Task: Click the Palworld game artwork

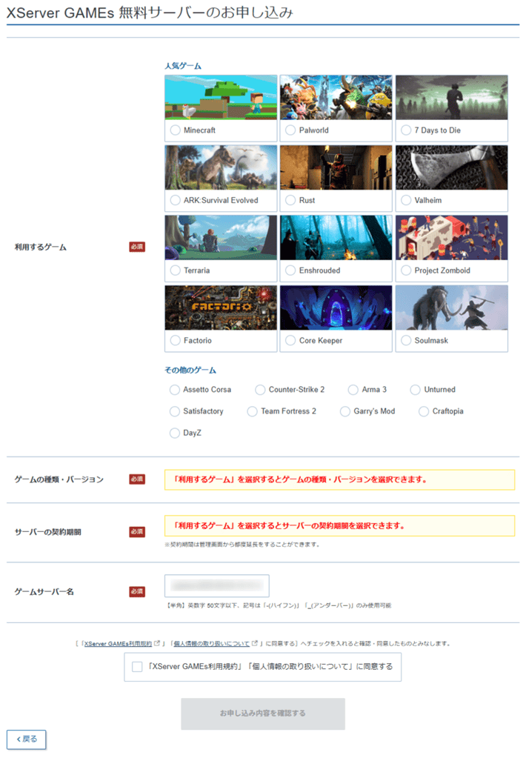Action: (x=336, y=97)
